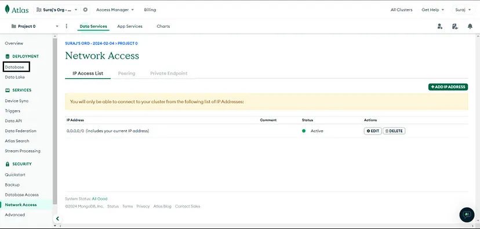Open Access Manager dropdown
This screenshot has height=229, width=480.
point(115,10)
